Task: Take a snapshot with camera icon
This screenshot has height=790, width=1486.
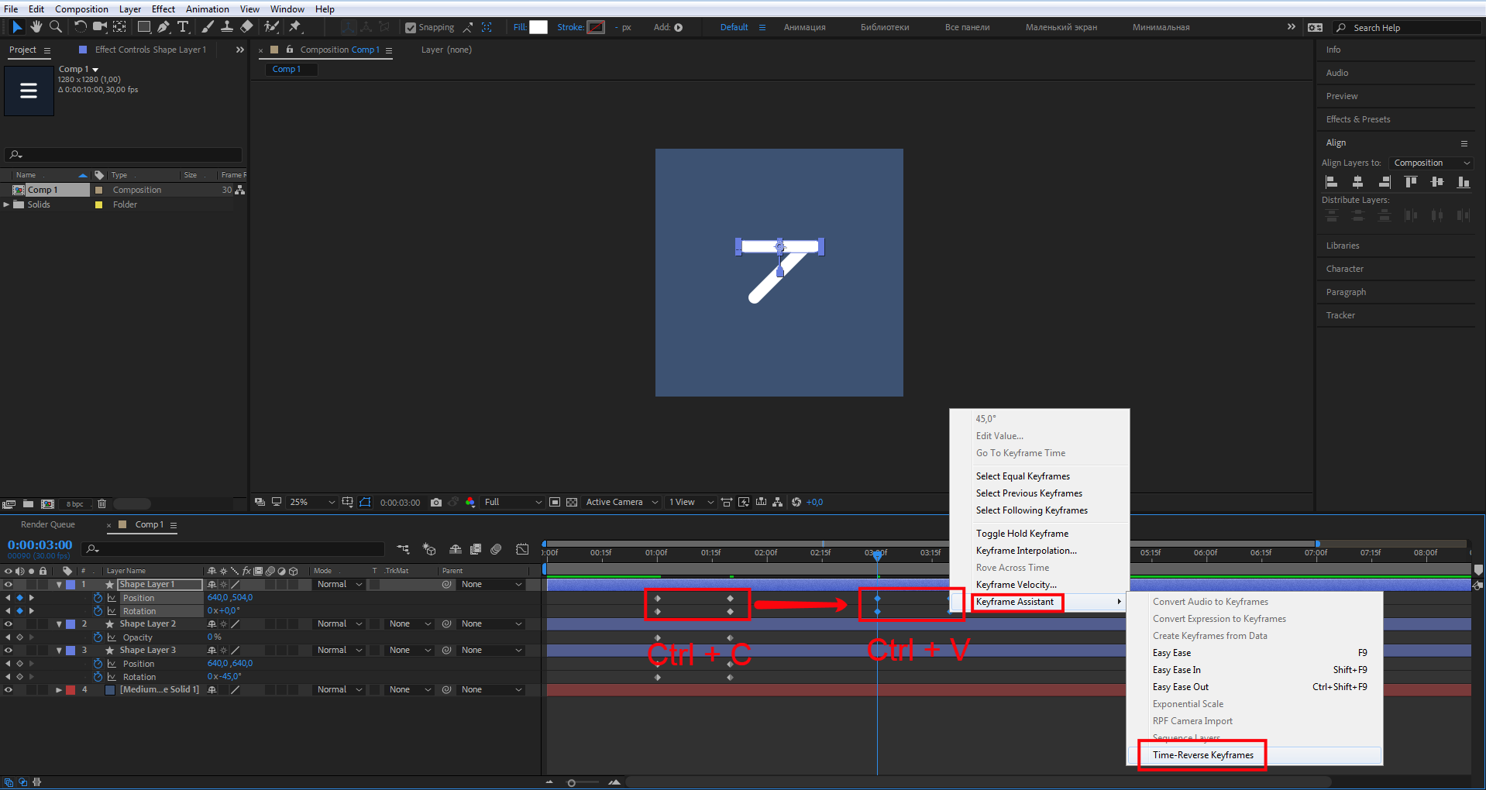Action: pos(436,503)
